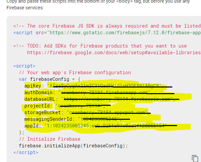Open the firebase.google.com docs setup URL
201x162 pixels.
pyautogui.click(x=113, y=53)
